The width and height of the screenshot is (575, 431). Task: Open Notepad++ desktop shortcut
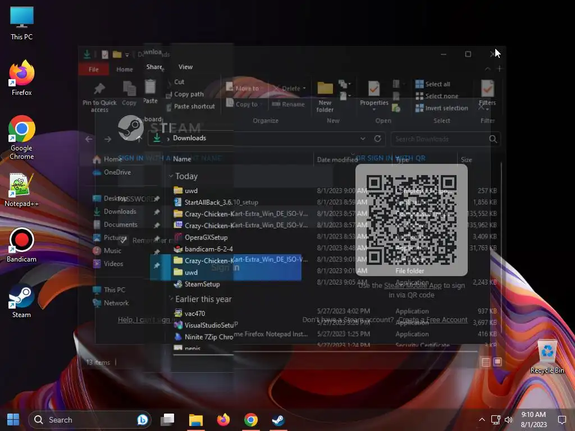[x=22, y=190]
